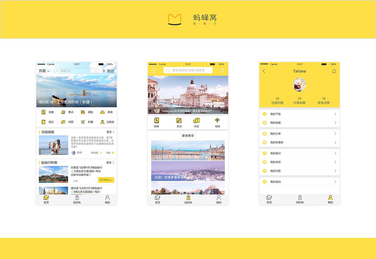
Task: Open author 糖果's profile link
Action: pos(77,153)
